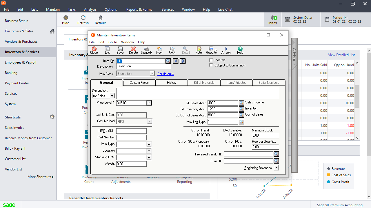Click the Save icon in item toolbar

(x=120, y=50)
